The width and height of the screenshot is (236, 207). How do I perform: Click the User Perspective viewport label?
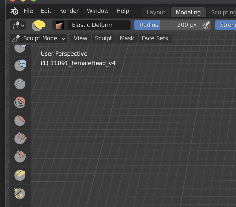tap(64, 54)
